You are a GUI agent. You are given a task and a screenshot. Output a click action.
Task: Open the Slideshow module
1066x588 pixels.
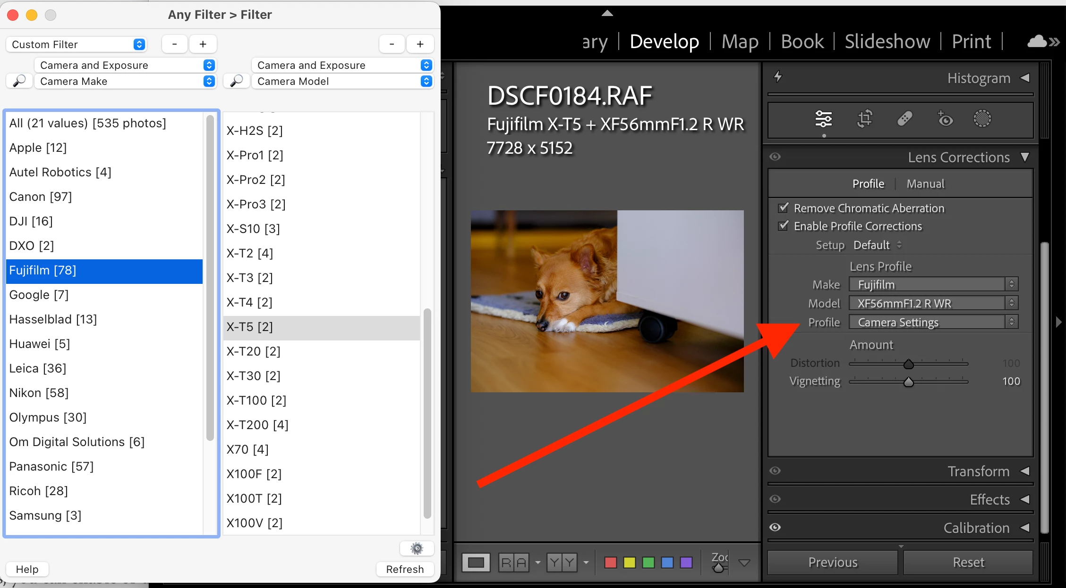(x=887, y=41)
